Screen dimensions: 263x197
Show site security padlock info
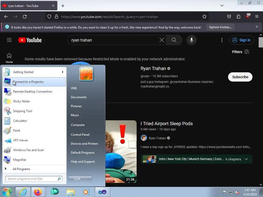[x=57, y=17]
